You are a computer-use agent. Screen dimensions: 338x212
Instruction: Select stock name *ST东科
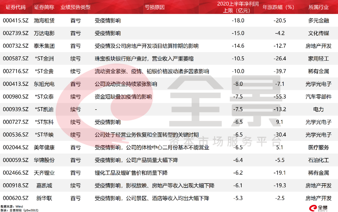point(44,122)
